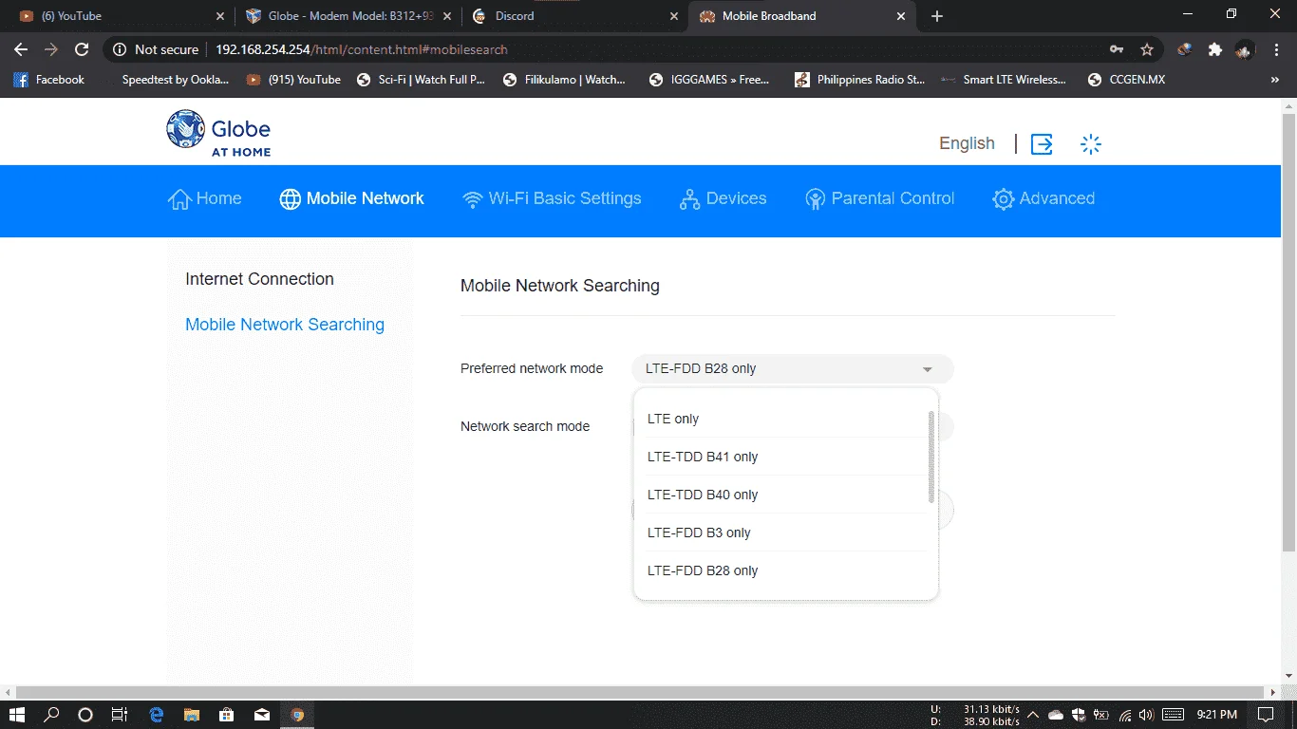Viewport: 1297px width, 729px height.
Task: Click the Chrome icon in the taskbar
Action: [x=297, y=715]
